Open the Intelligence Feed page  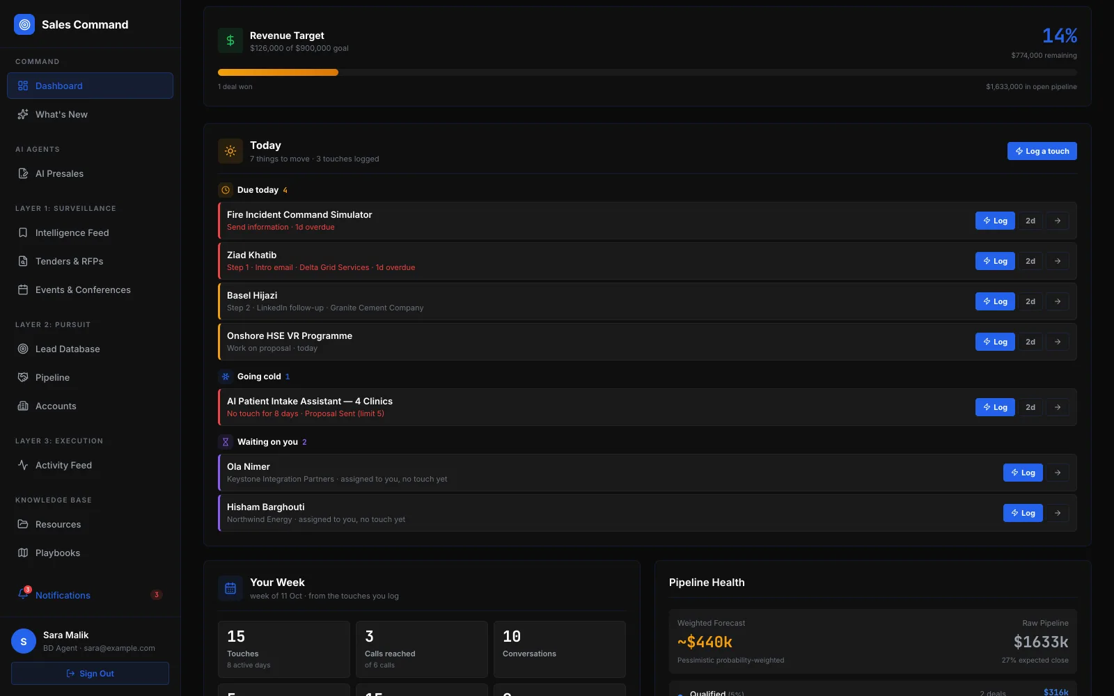(x=90, y=232)
